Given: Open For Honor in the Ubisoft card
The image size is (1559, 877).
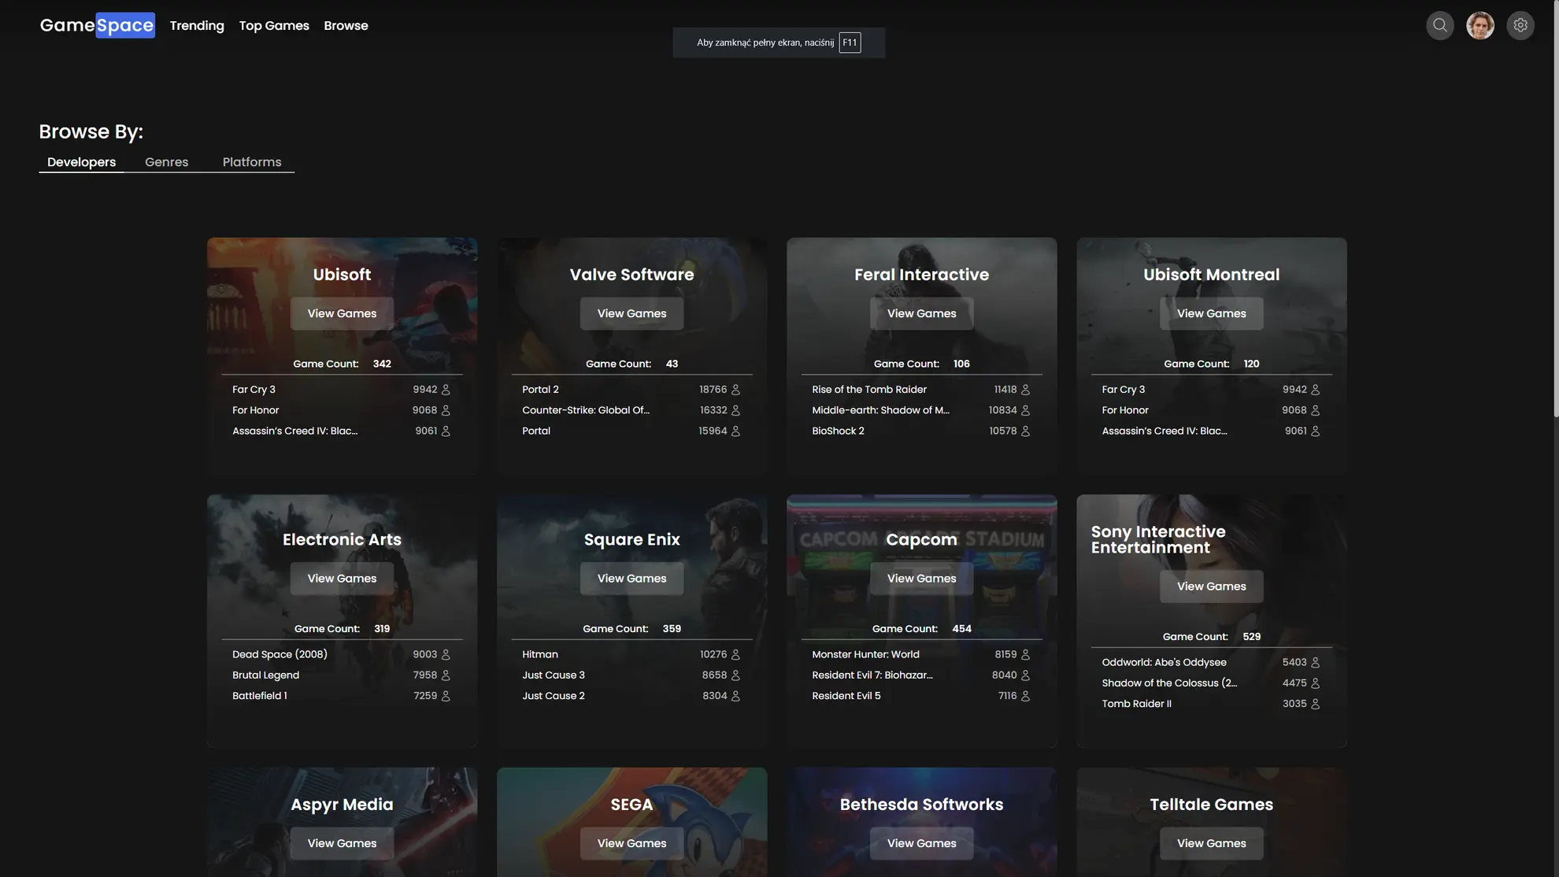Looking at the screenshot, I should 255,410.
